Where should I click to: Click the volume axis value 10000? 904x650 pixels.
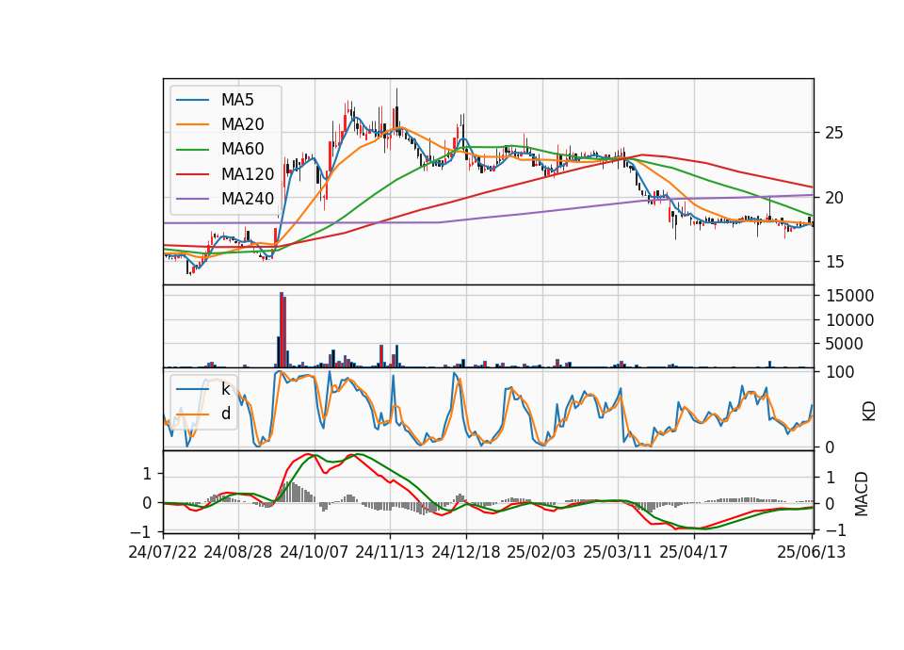click(x=849, y=320)
